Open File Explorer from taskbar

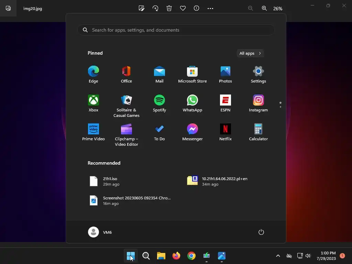[161, 256]
